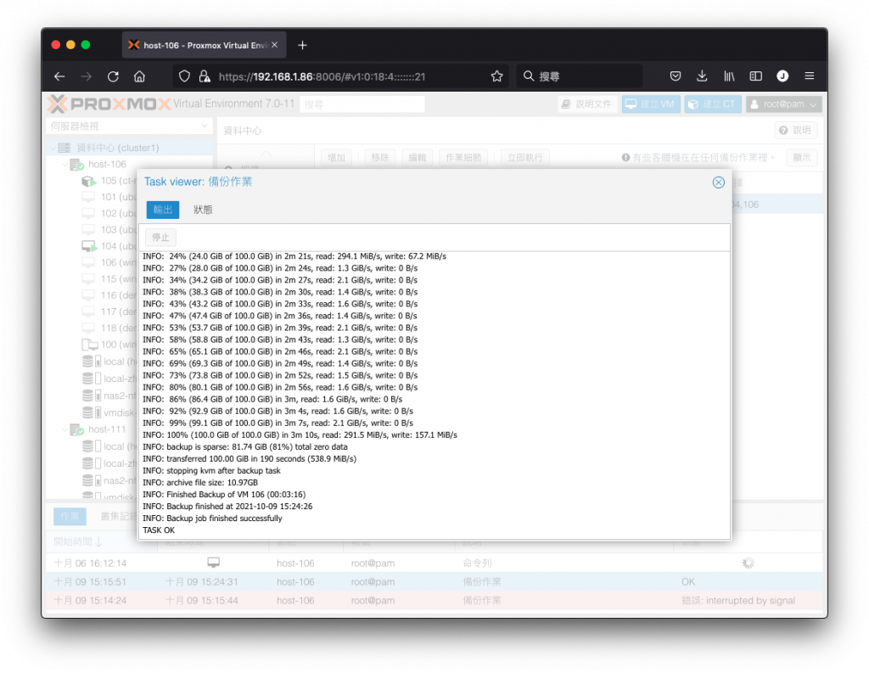
Task: Close the host-106 Proxmox browser tab
Action: pos(274,45)
